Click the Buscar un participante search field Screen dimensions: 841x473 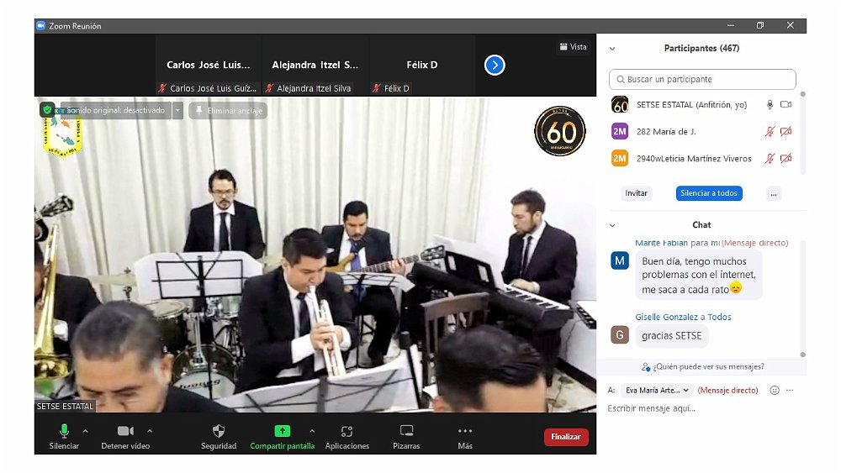[702, 79]
